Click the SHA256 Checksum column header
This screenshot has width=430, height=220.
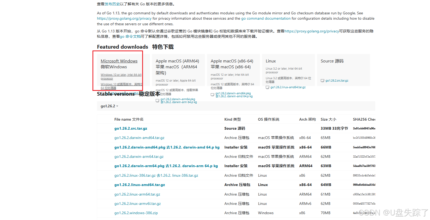[364, 119]
